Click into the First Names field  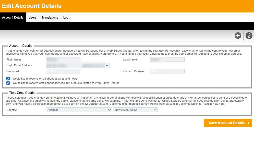coord(63,59)
